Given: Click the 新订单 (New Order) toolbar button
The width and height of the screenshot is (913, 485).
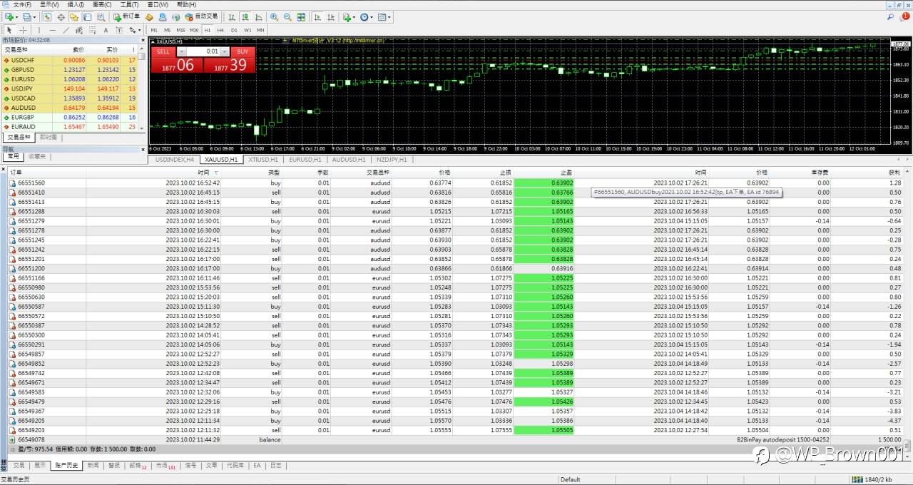Looking at the screenshot, I should [x=127, y=16].
